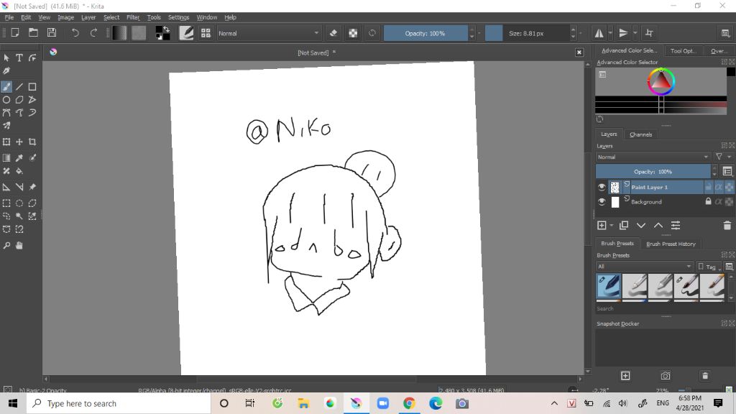Screen dimensions: 736x414
Task: Select the Ellipse shape tool
Action: [6, 99]
